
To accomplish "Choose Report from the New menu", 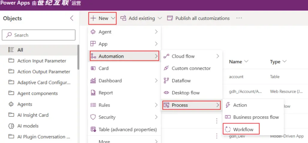I will [106, 93].
